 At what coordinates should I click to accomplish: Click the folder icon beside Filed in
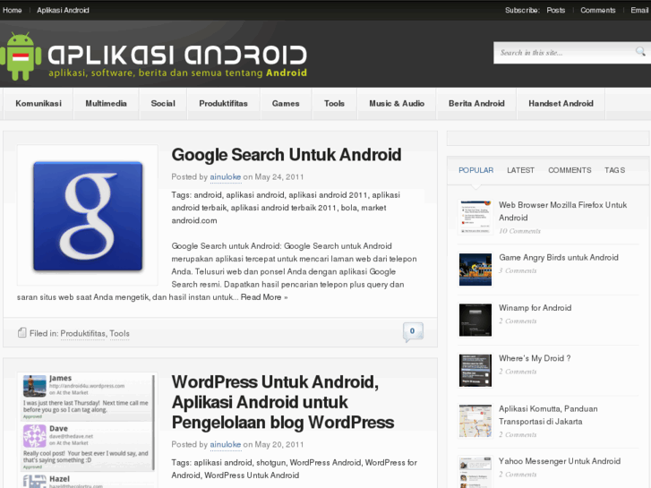(x=22, y=333)
